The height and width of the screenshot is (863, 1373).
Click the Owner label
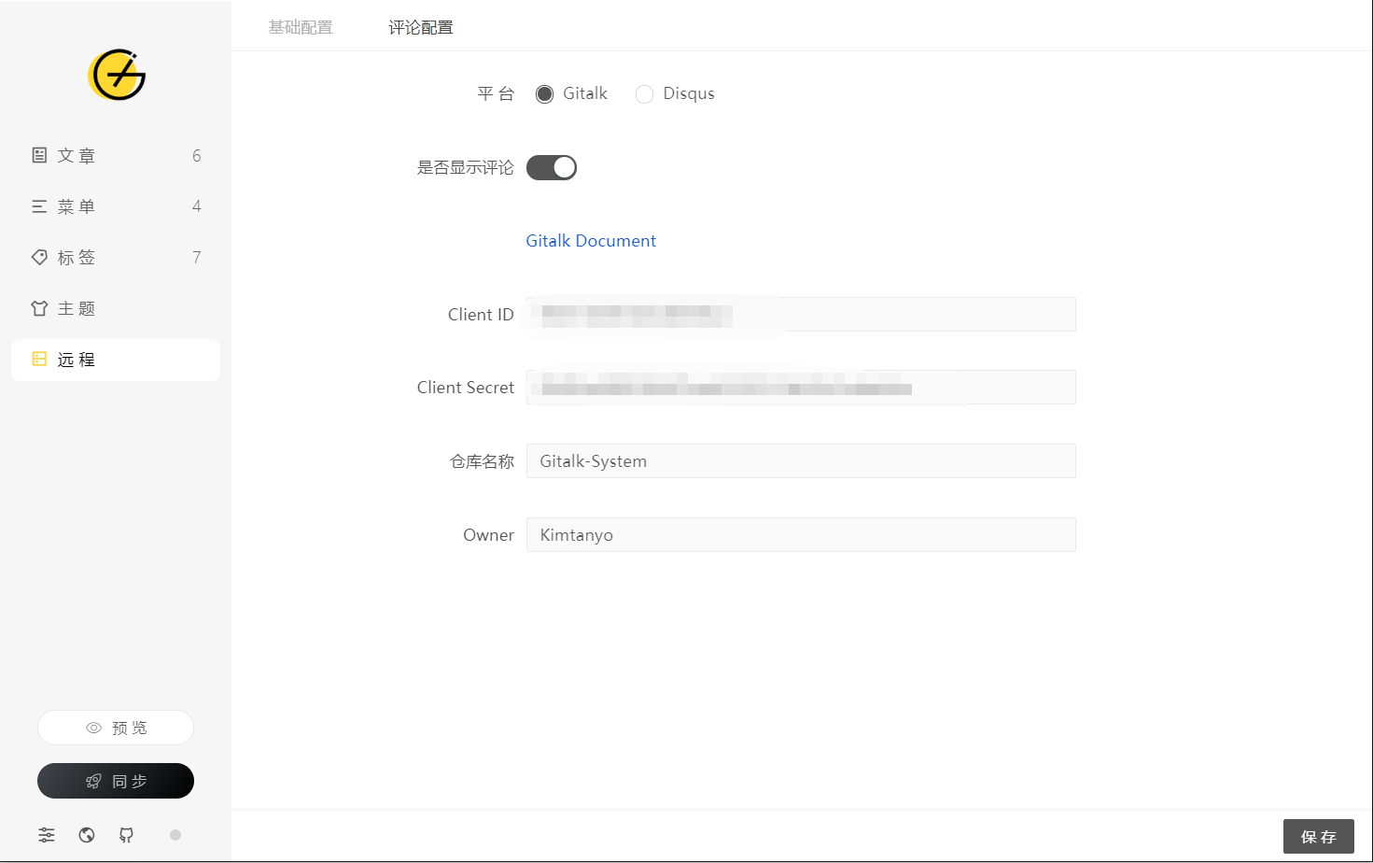[489, 535]
